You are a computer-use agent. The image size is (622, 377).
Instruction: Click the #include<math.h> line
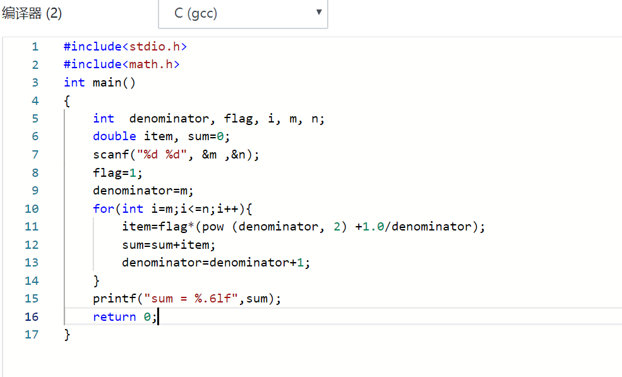point(121,64)
